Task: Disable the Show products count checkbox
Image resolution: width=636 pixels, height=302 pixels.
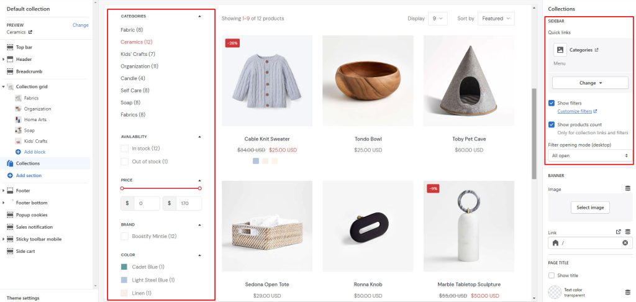Action: 552,125
